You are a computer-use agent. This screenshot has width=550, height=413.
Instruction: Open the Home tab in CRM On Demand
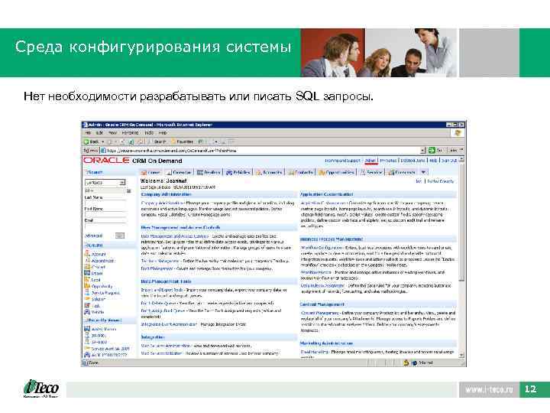(x=150, y=172)
